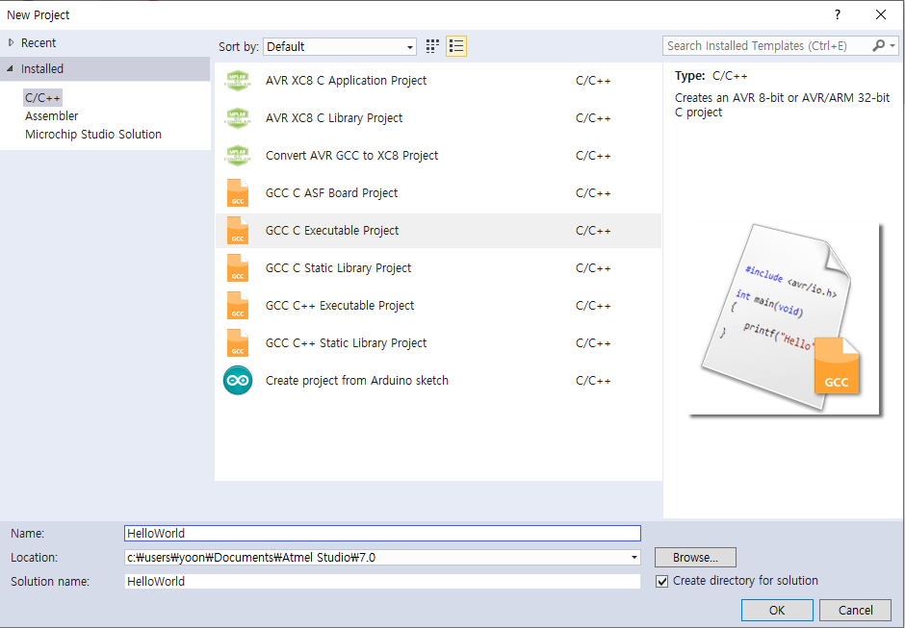Select 'GCC C Executable Project' text

pyautogui.click(x=332, y=231)
